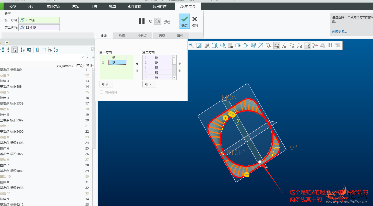Click the pause icon in graphics toolbar
Image resolution: width=373 pixels, height=206 pixels.
[x=330, y=45]
